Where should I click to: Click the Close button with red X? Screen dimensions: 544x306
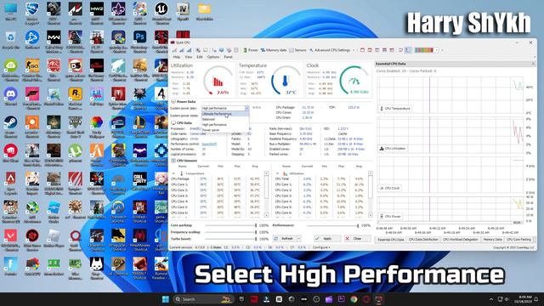tap(357, 239)
